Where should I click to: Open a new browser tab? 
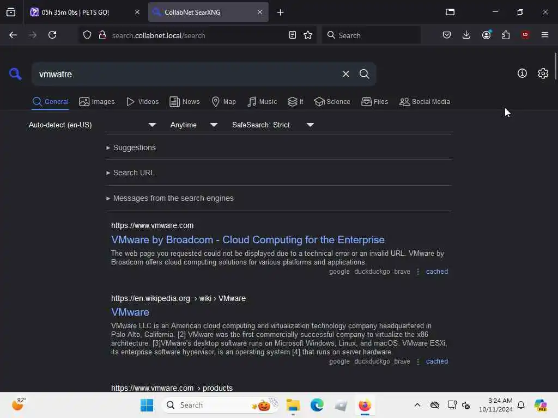click(x=281, y=13)
